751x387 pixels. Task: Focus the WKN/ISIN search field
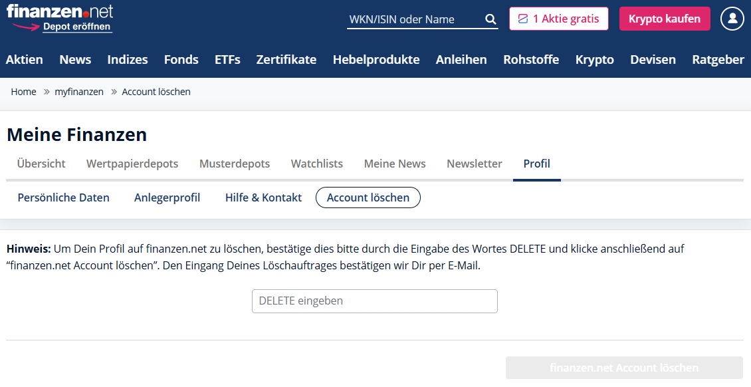[413, 19]
